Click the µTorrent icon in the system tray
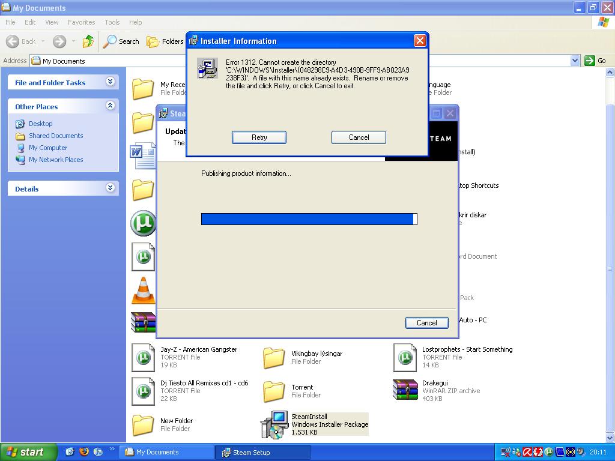 click(x=548, y=453)
